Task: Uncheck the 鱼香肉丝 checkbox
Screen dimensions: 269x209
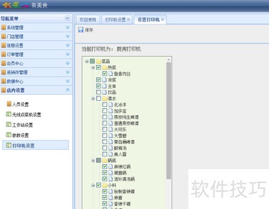Action: pos(105,73)
